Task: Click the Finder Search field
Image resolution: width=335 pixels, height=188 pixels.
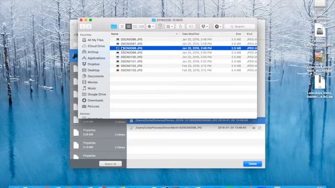Action: click(240, 27)
